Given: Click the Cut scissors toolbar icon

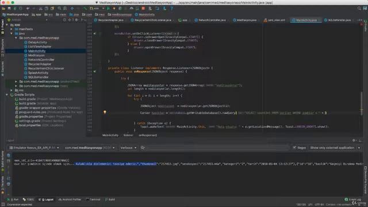Looking at the screenshot, I should coord(41,9).
